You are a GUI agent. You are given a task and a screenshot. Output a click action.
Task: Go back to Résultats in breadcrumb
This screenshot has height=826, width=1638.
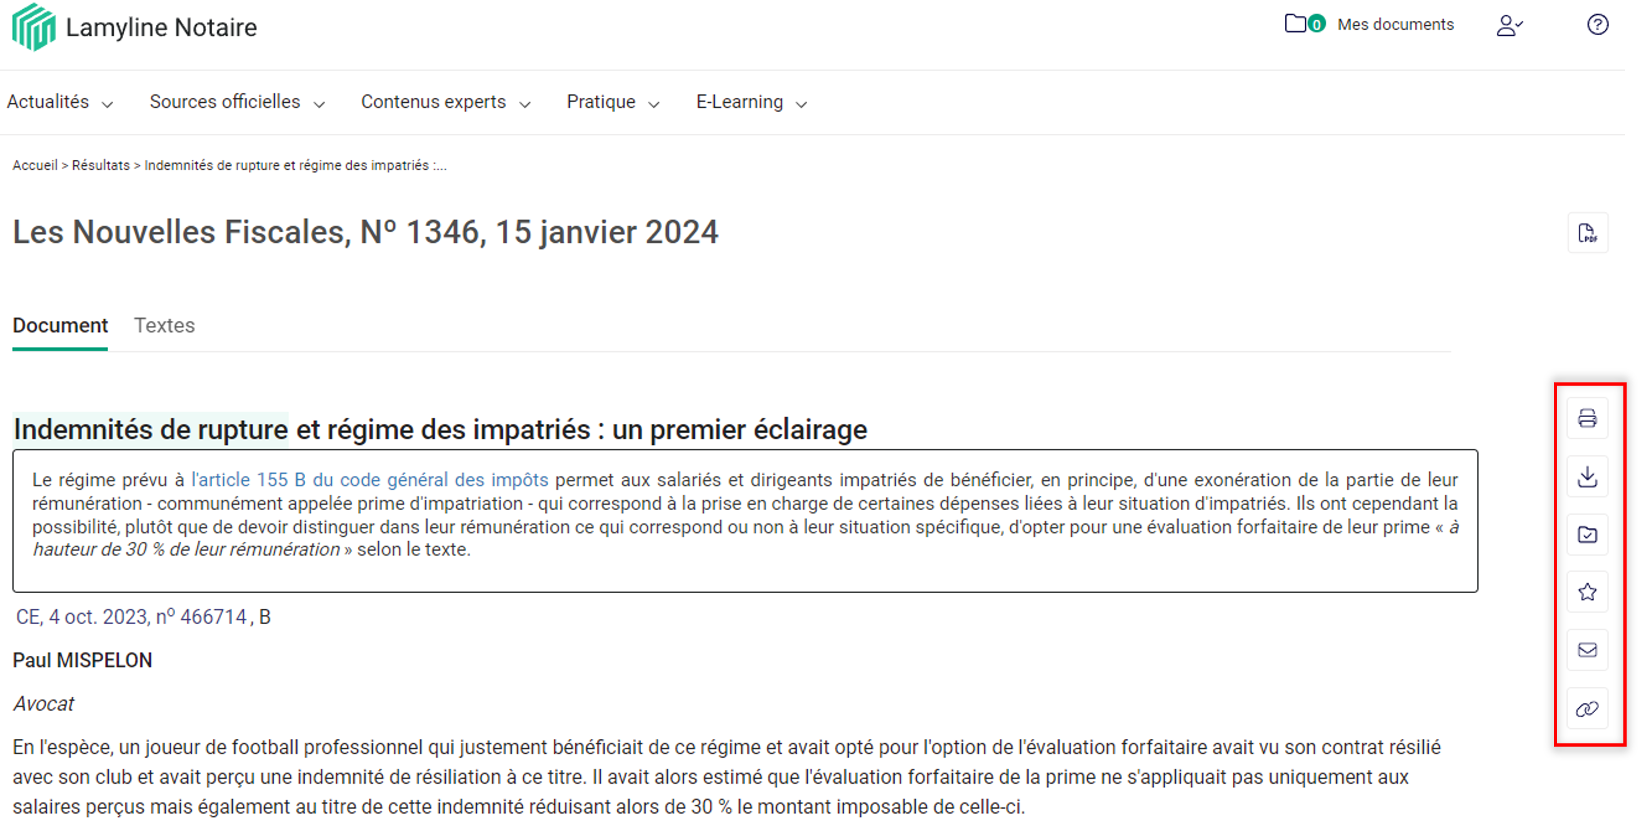click(x=100, y=165)
